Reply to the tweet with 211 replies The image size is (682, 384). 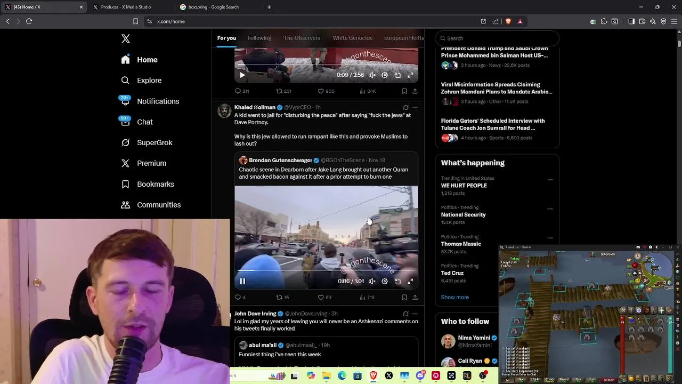point(242,91)
